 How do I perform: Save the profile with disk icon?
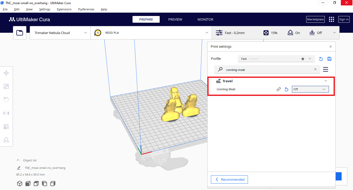(329, 59)
